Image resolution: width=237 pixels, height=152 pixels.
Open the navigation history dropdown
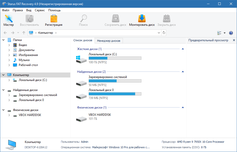[18, 33]
